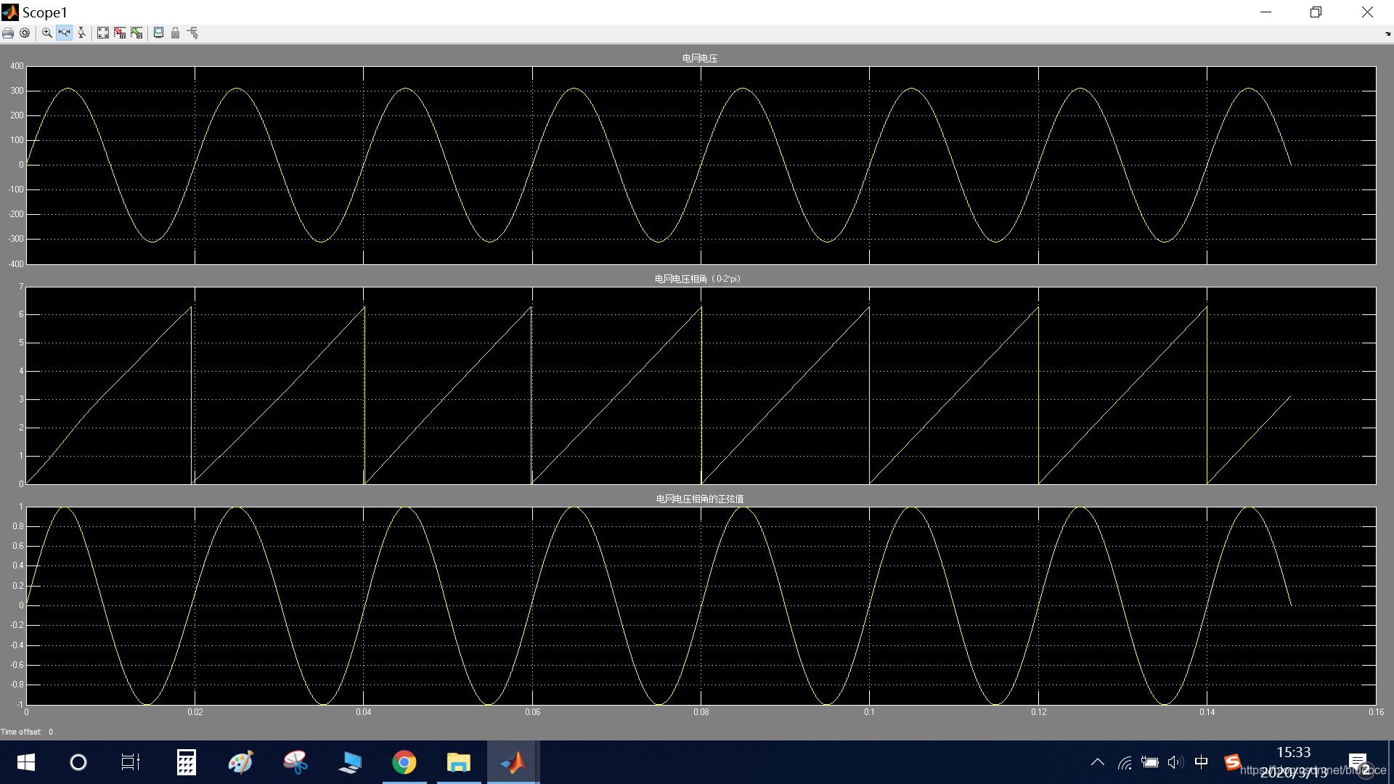Image resolution: width=1394 pixels, height=784 pixels.
Task: Restore saved axes settings icon
Action: pos(136,33)
